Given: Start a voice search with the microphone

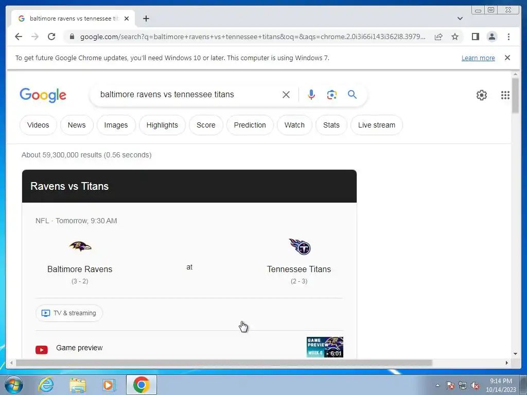Looking at the screenshot, I should pos(311,95).
